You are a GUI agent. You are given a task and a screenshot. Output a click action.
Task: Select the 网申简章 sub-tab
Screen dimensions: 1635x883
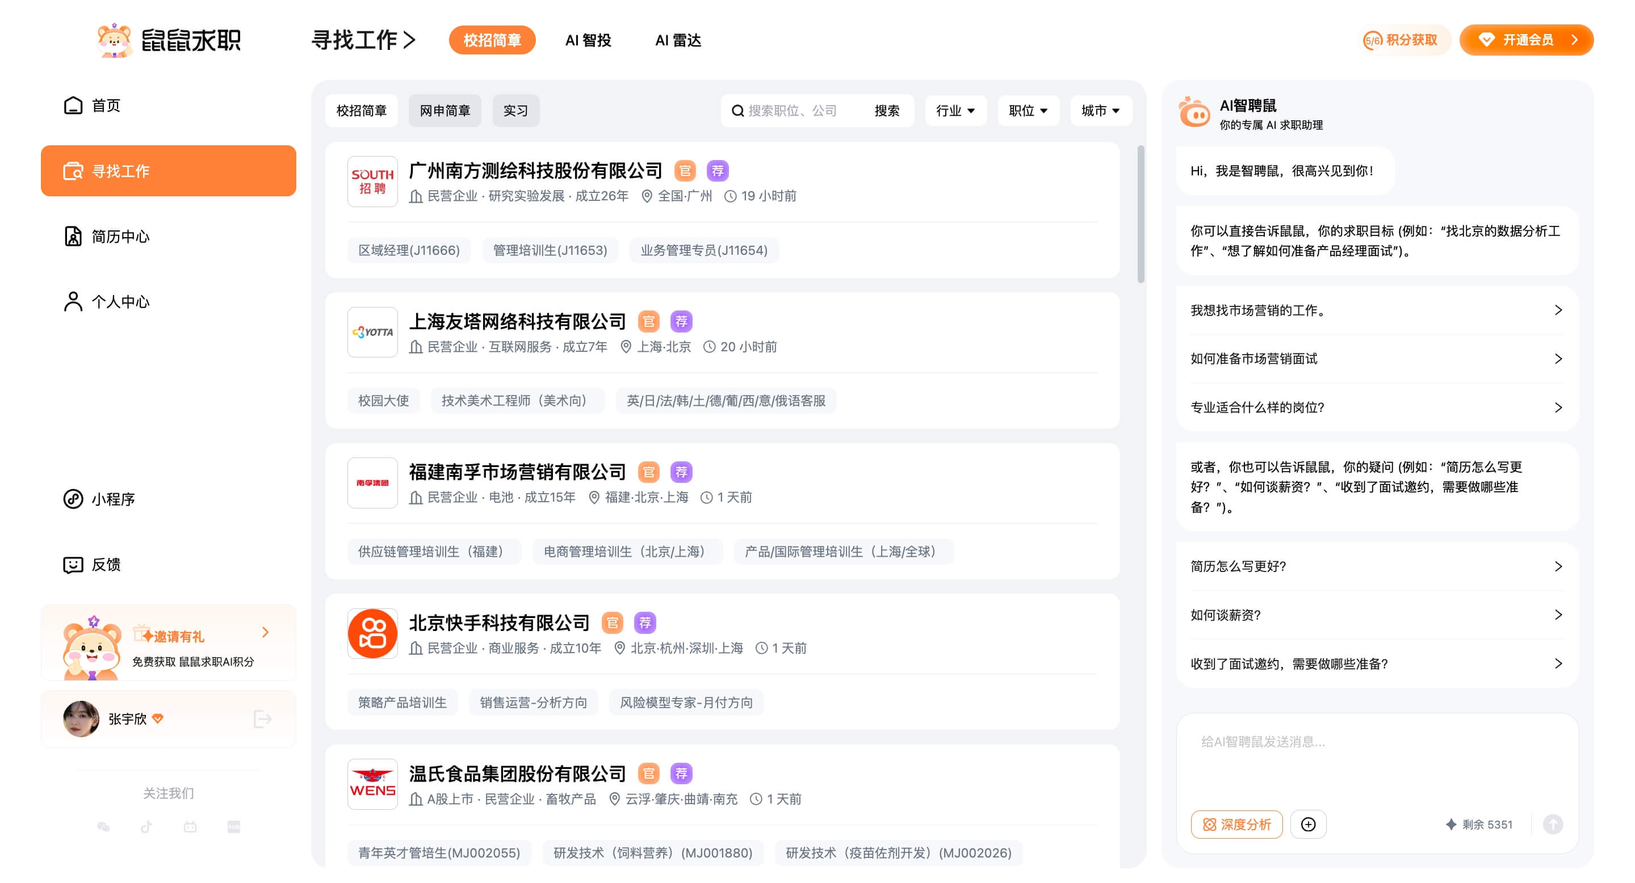445,110
